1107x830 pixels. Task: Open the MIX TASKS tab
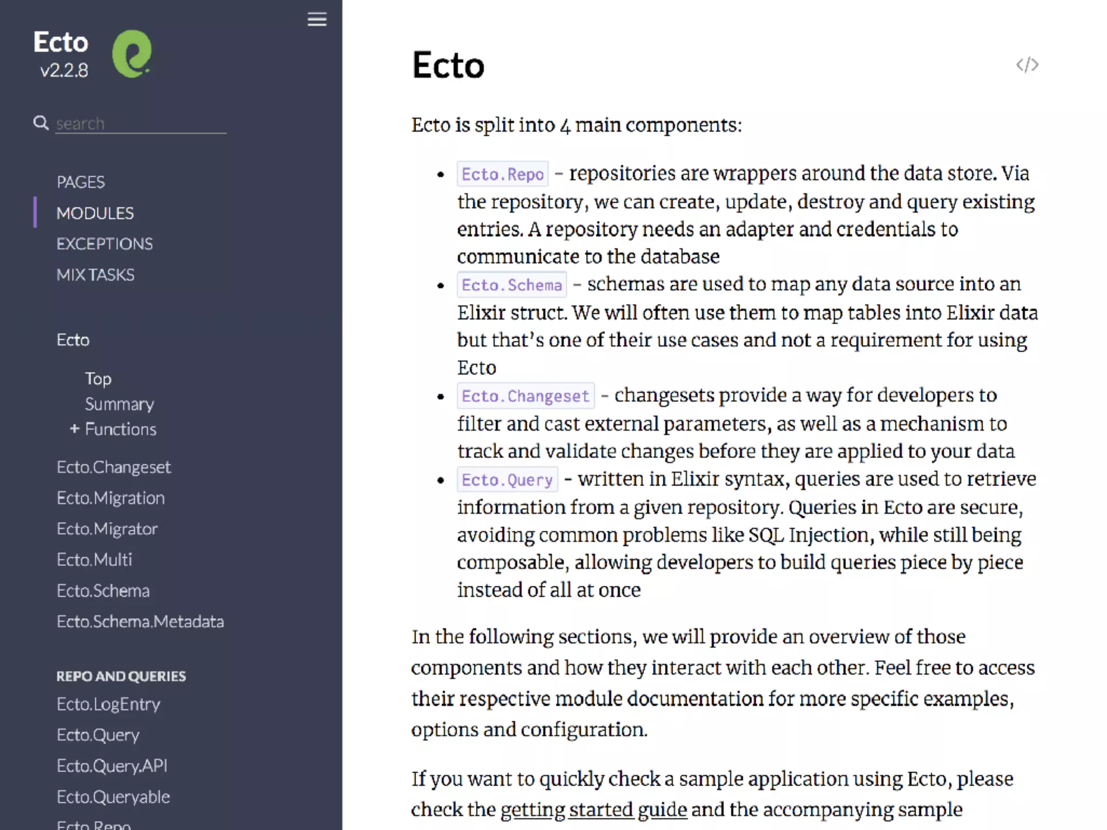(96, 275)
